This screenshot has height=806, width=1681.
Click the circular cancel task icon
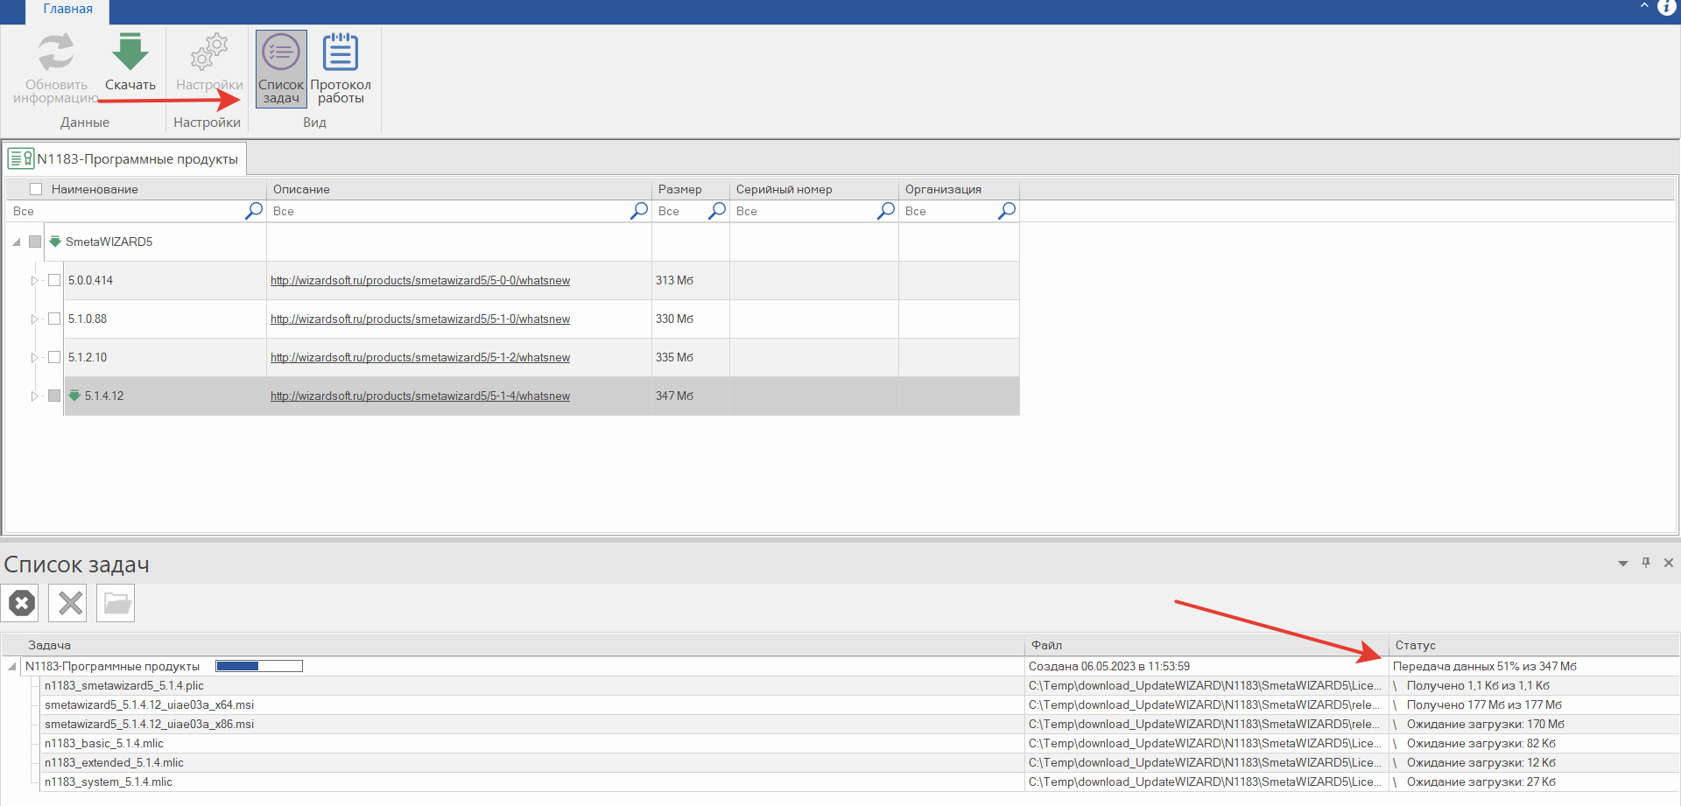(x=22, y=603)
